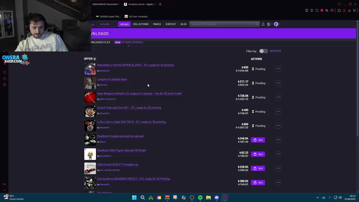Open Deadlock Cosplay accessories valorant link

click(120, 136)
